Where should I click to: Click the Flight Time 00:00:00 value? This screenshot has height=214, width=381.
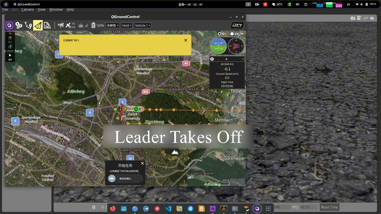(x=227, y=86)
